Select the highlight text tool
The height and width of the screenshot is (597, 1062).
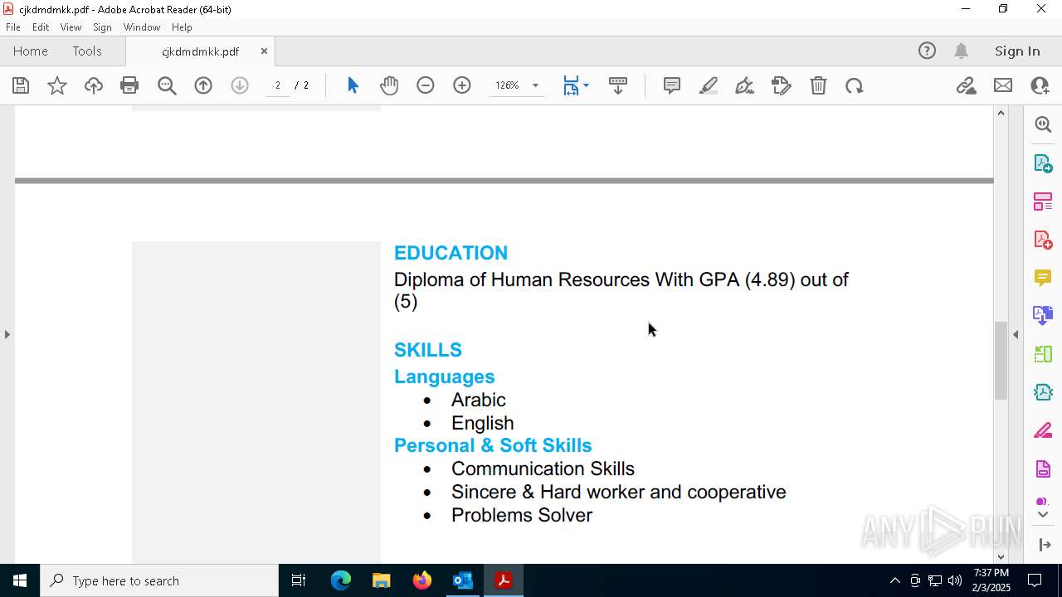[x=709, y=85]
